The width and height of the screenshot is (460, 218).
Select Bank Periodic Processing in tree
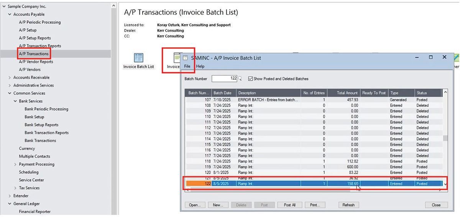(x=46, y=109)
